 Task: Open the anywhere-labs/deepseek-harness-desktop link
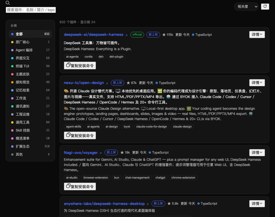tap(106, 204)
